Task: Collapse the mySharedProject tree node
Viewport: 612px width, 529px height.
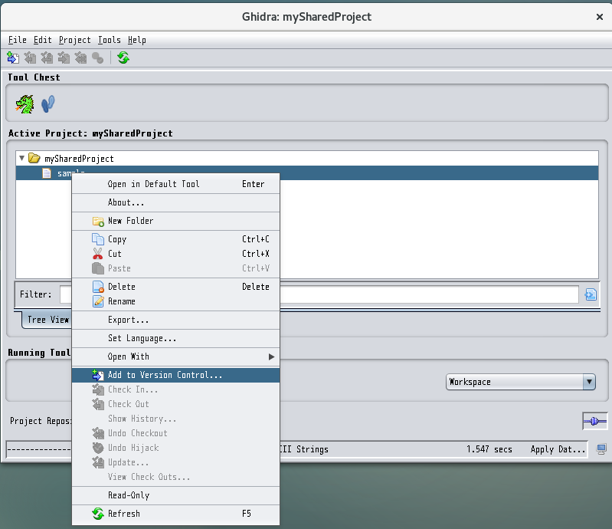Action: click(x=22, y=158)
